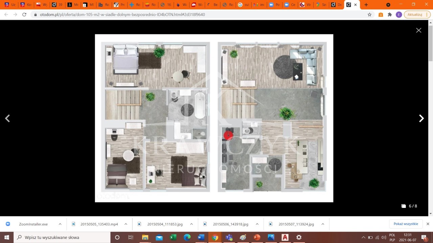
Task: Switch to the '39' otodom tab
Action: pyautogui.click(x=58, y=5)
